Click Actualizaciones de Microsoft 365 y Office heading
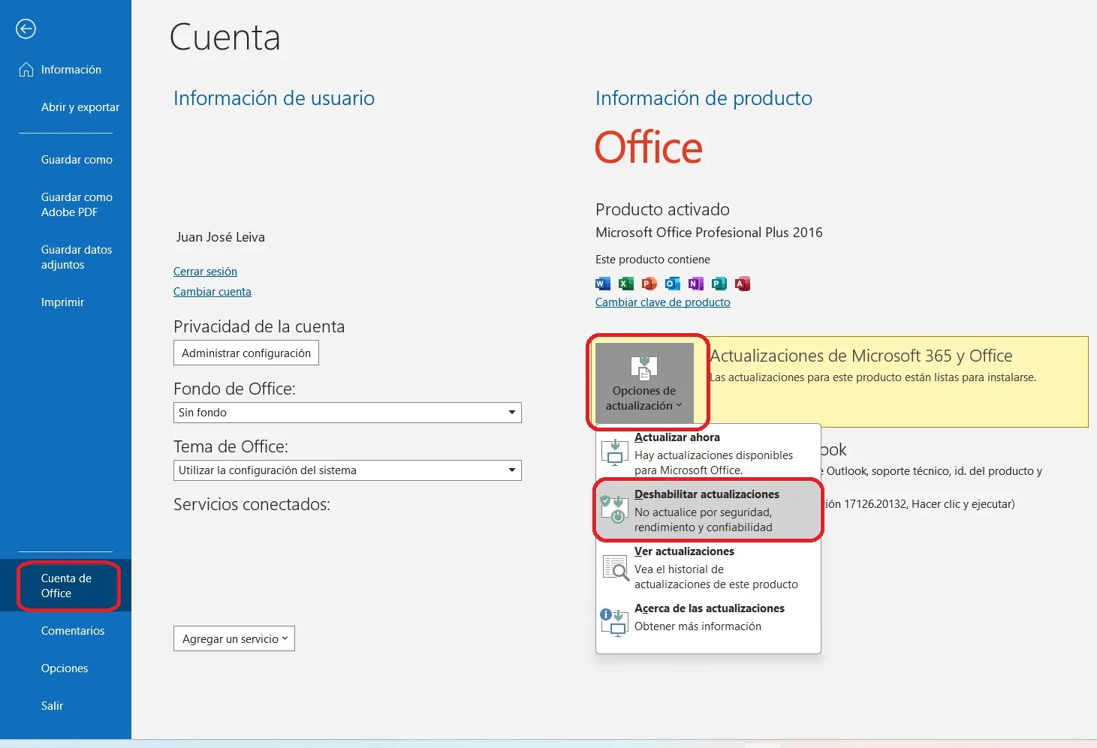 pos(861,356)
